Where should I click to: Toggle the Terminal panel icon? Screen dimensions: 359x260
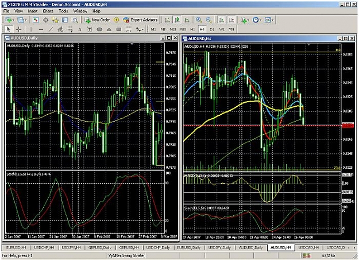point(65,20)
